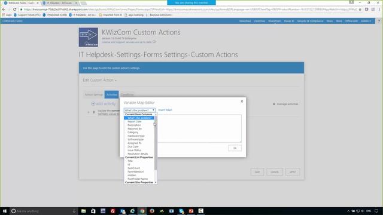Choose Description from the column list
383x215 pixels.
pyautogui.click(x=134, y=125)
